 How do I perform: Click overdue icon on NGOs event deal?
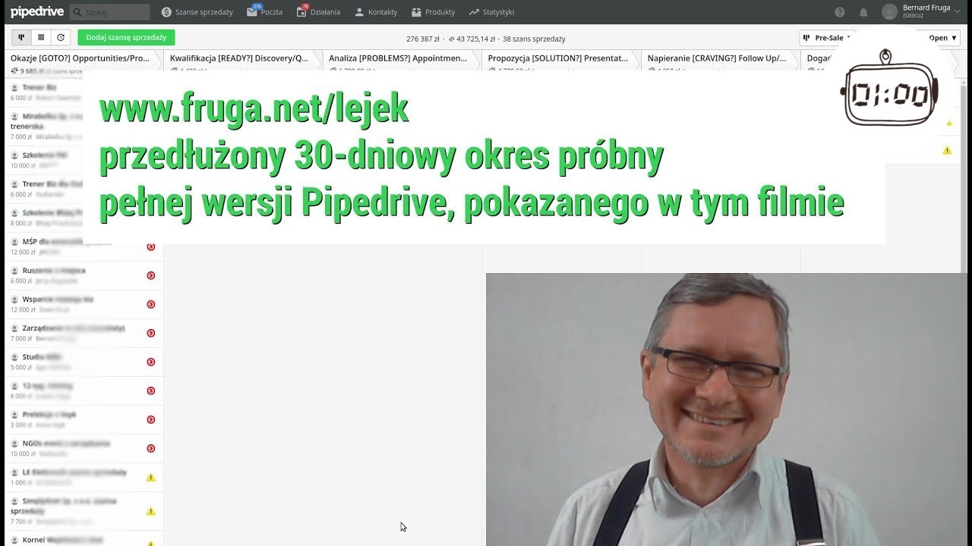150,448
